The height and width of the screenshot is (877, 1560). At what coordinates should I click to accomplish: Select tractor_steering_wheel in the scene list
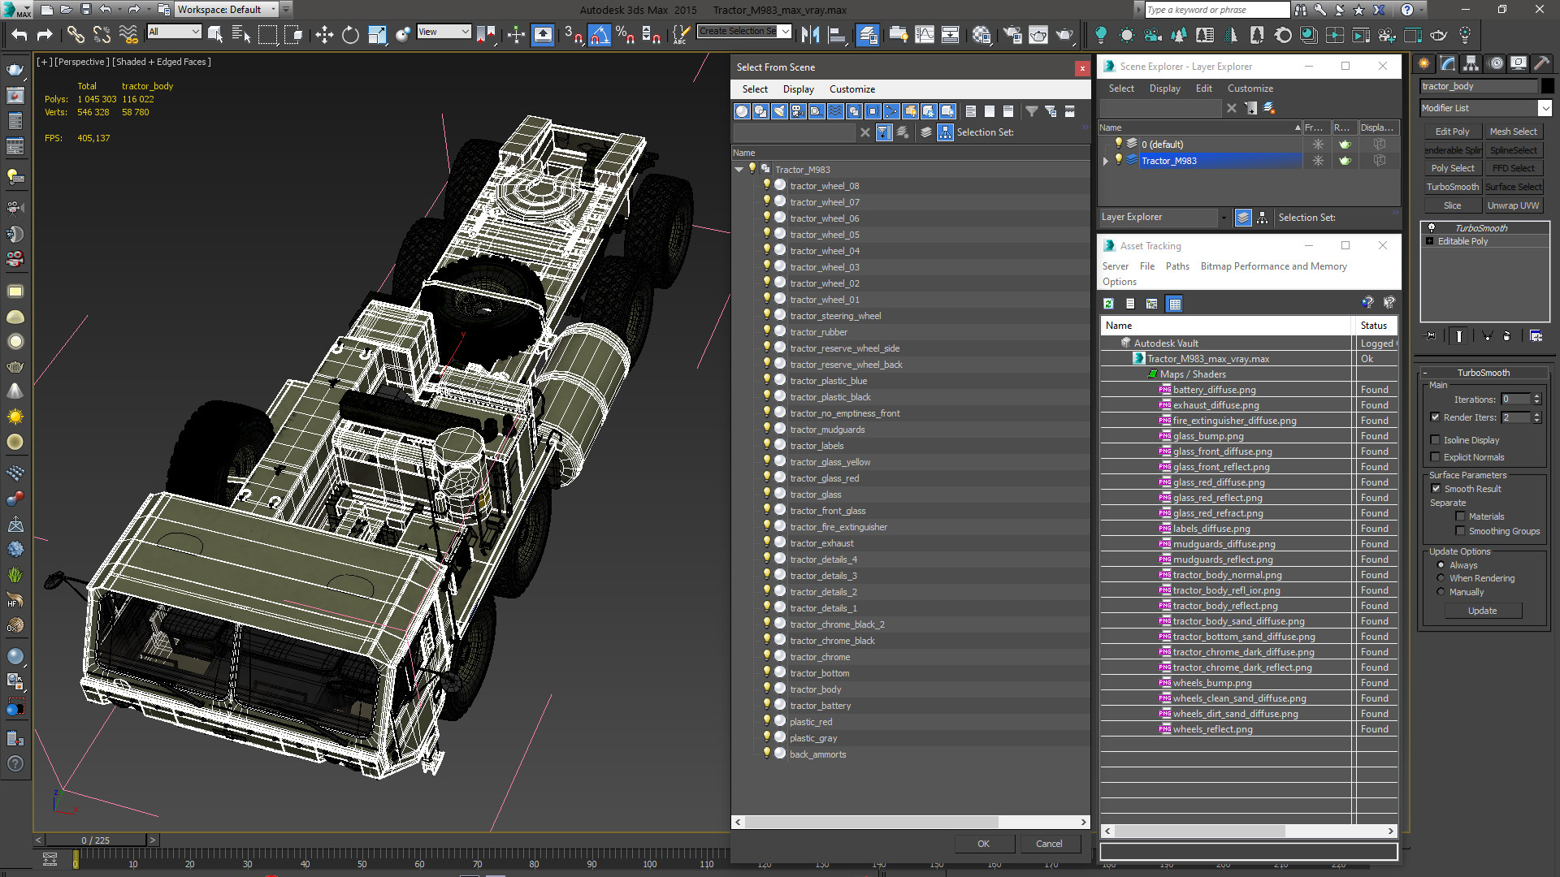pos(835,316)
